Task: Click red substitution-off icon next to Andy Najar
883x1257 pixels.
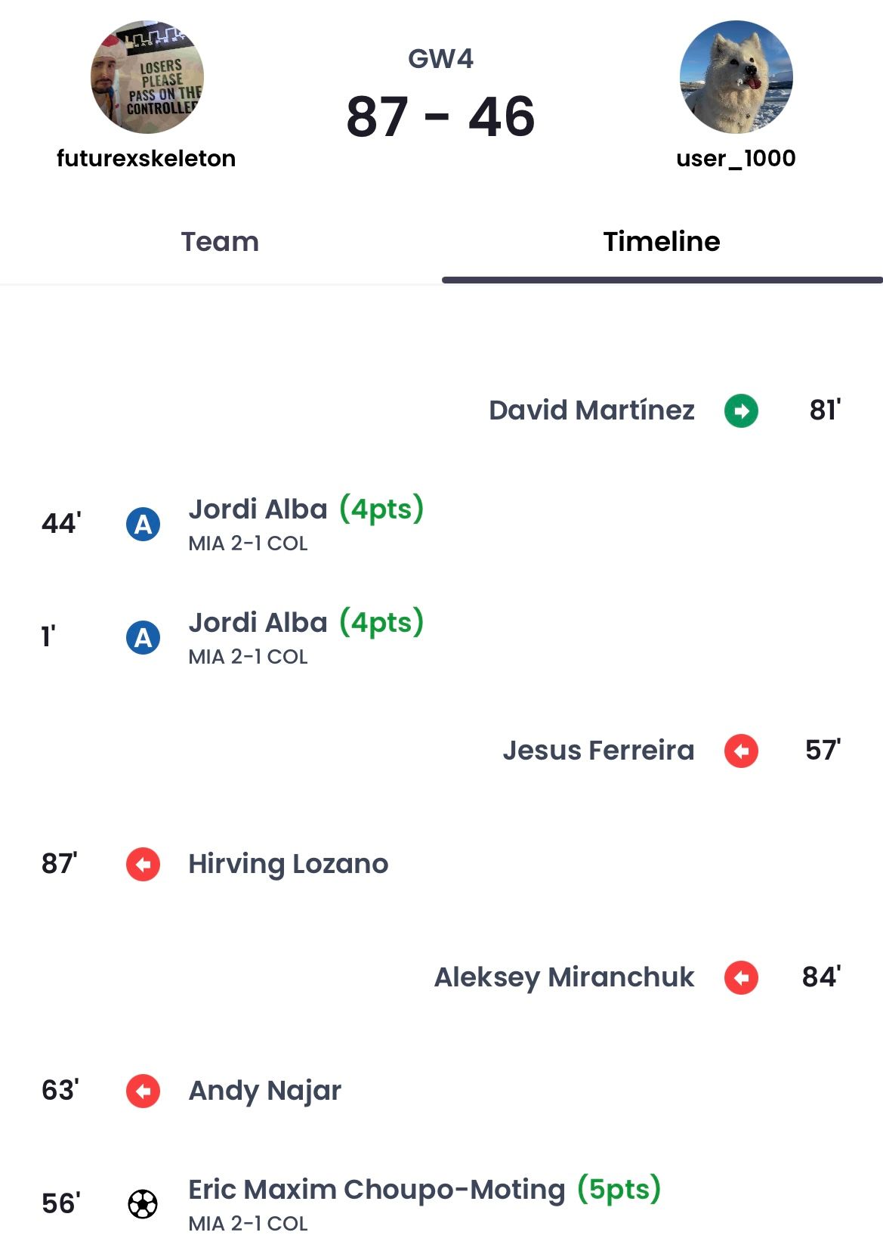Action: (143, 1091)
